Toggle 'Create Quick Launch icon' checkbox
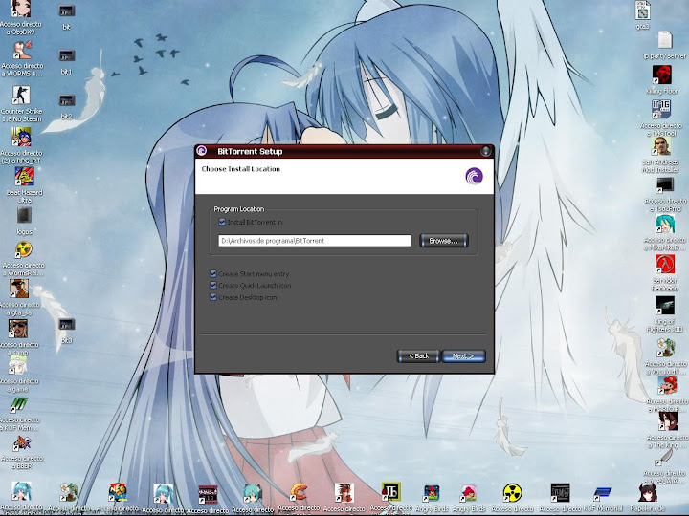This screenshot has height=516, width=689. [213, 285]
